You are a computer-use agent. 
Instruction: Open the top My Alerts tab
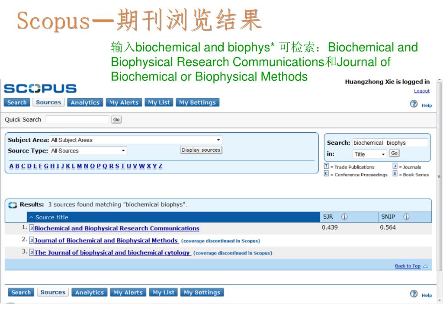pos(124,102)
